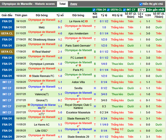Click the red card icon beside Real Madrid

click(33, 52)
